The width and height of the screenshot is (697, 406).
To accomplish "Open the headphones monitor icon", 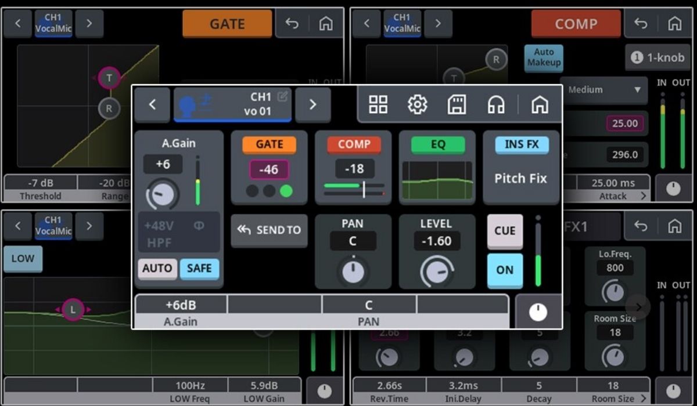I will 496,104.
